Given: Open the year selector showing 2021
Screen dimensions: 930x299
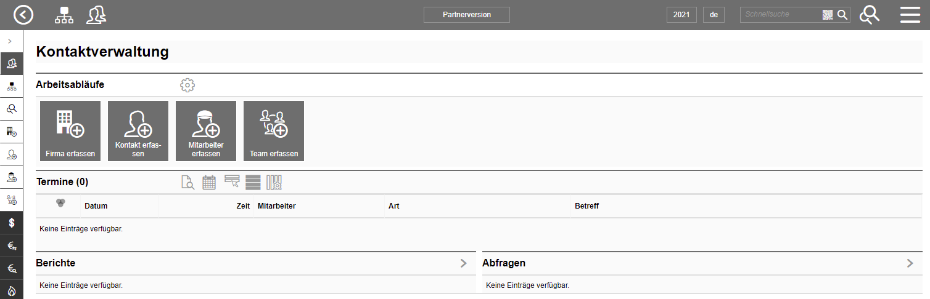Looking at the screenshot, I should point(681,15).
